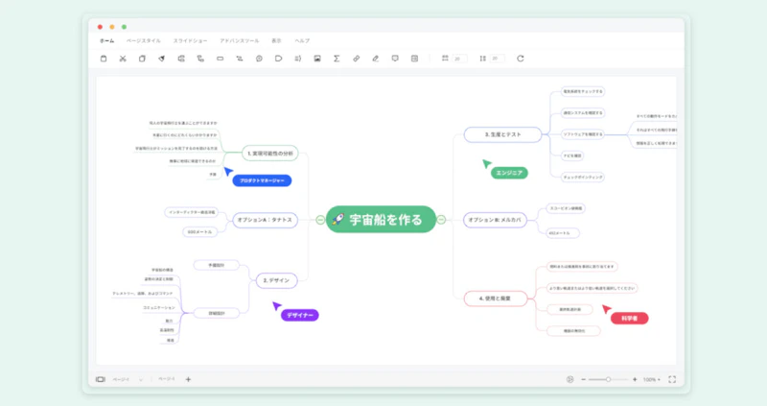Select the central 宇宙船を作る topic
Viewport: 767px width, 406px height.
click(381, 220)
